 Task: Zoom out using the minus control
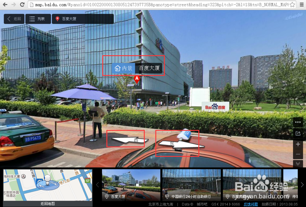point(298,154)
